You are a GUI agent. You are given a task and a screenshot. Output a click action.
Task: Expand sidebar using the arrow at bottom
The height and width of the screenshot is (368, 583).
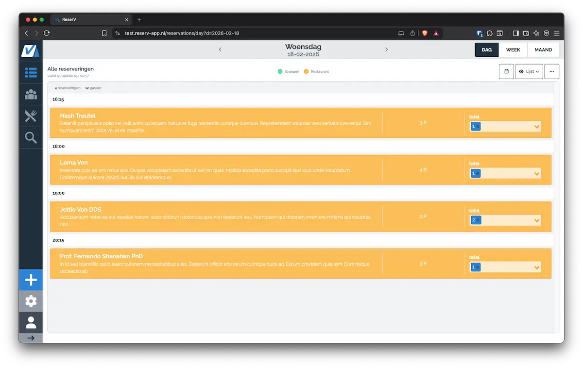click(x=31, y=338)
